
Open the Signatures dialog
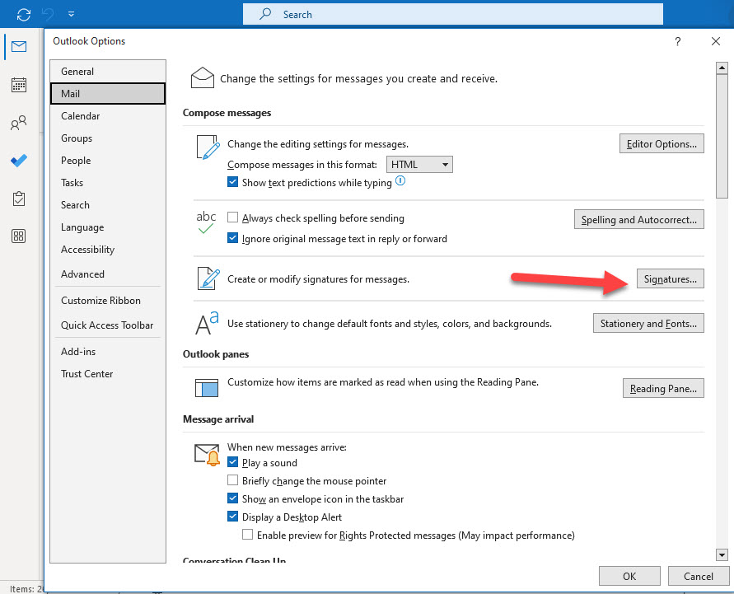click(670, 279)
